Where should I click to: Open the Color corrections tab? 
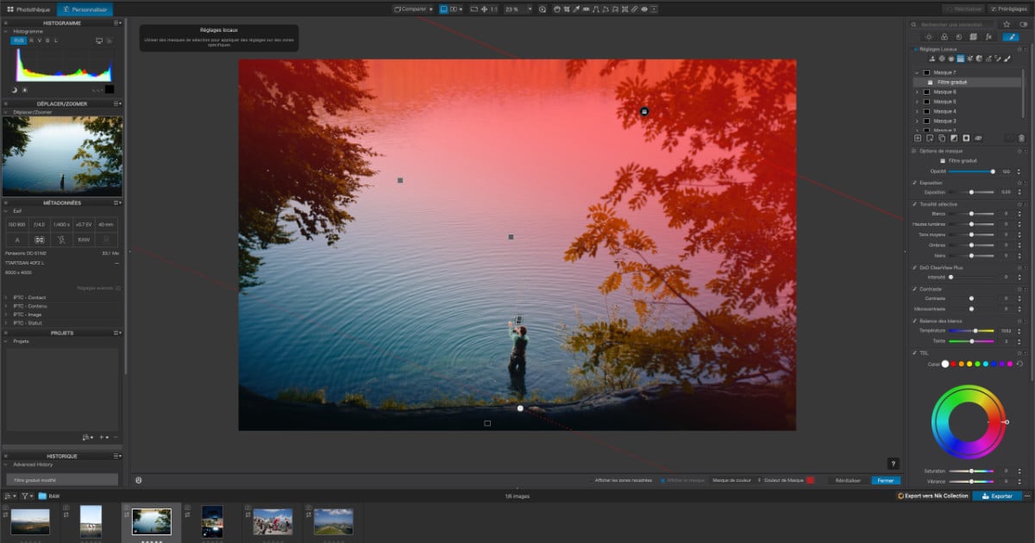tap(944, 37)
